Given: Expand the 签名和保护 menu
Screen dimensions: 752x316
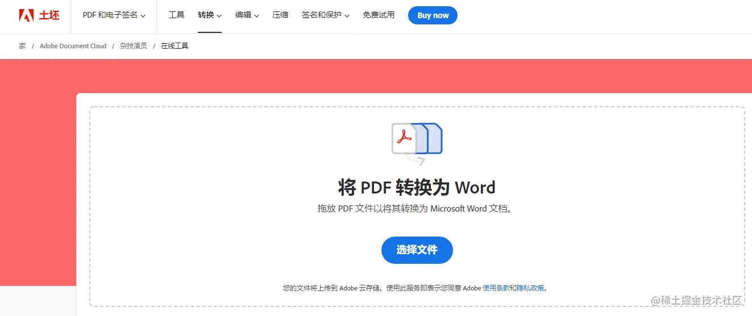Looking at the screenshot, I should coord(326,15).
